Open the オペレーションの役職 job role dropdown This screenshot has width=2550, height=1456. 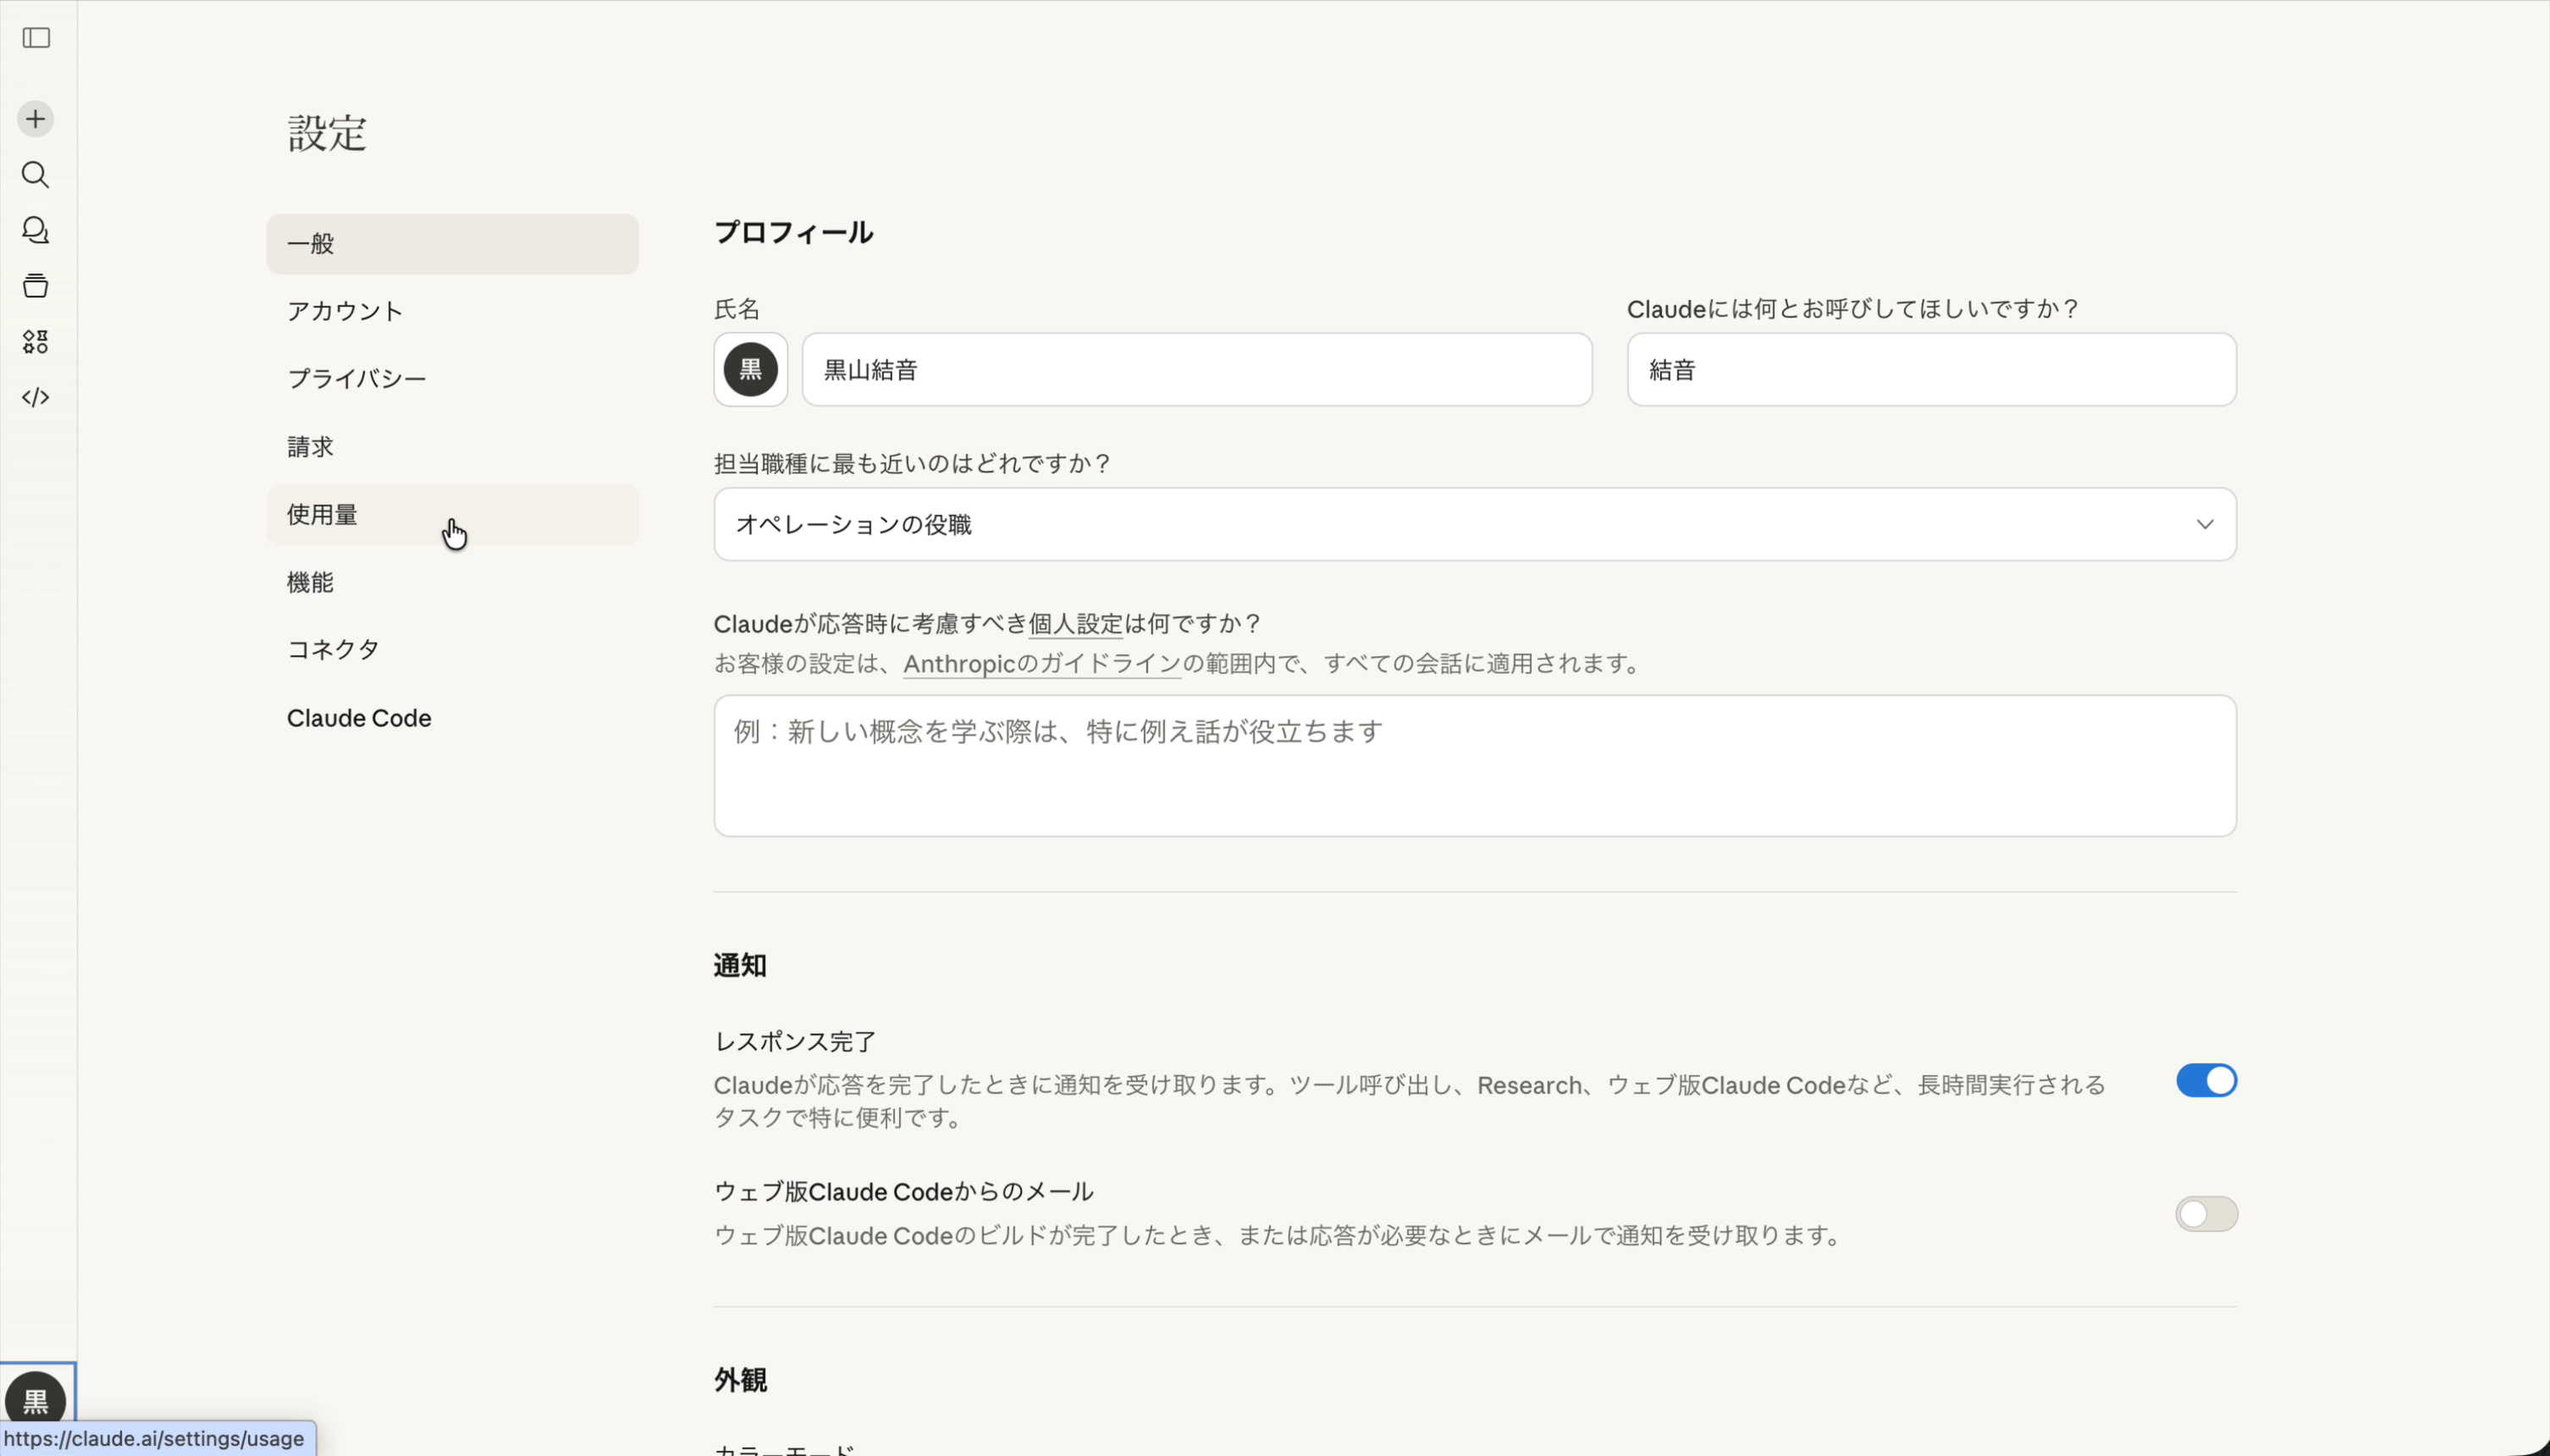(1473, 524)
